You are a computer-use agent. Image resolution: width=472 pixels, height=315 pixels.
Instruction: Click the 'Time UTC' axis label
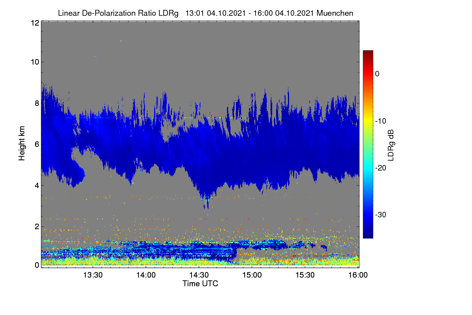coord(200,283)
